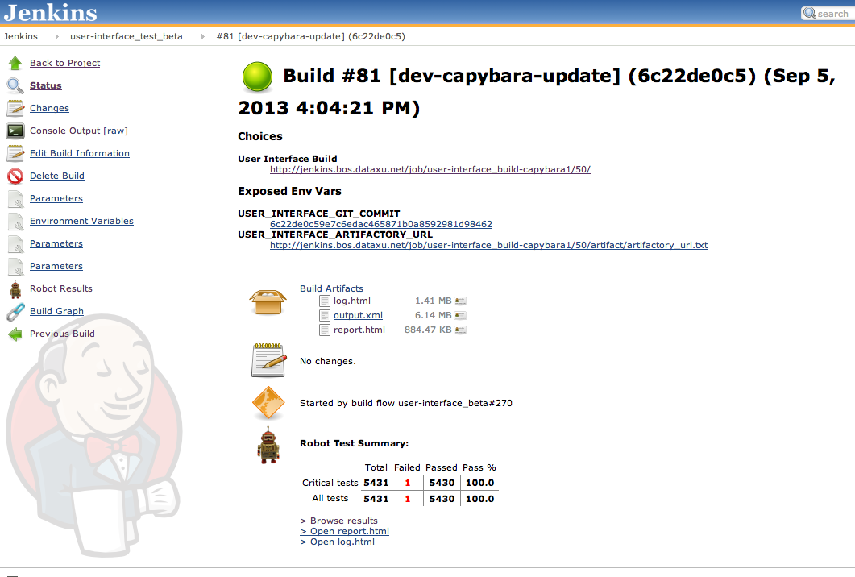Image resolution: width=855 pixels, height=577 pixels.
Task: Click the red failed count for Critical tests
Action: tap(407, 483)
